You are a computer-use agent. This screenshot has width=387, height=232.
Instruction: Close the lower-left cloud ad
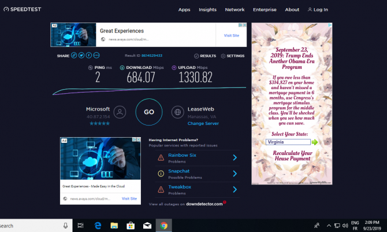139,139
